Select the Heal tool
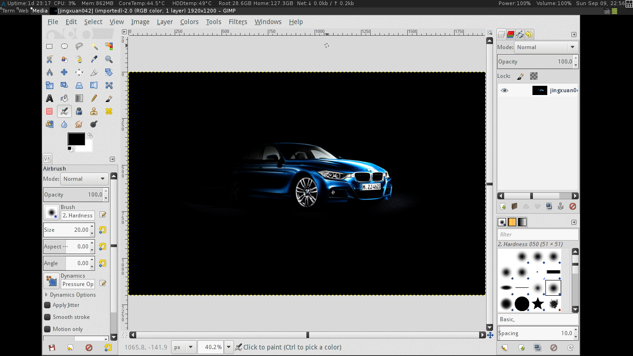This screenshot has width=633, height=356. [109, 111]
